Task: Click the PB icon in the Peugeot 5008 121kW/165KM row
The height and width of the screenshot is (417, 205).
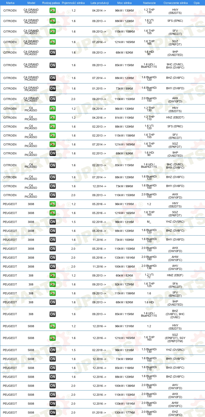Action: pyautogui.click(x=53, y=338)
